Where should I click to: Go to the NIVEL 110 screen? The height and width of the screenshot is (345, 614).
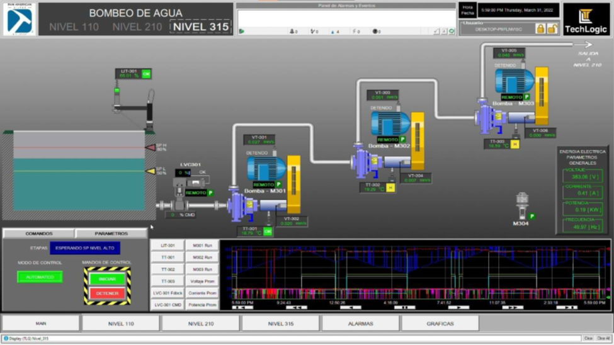pyautogui.click(x=121, y=324)
